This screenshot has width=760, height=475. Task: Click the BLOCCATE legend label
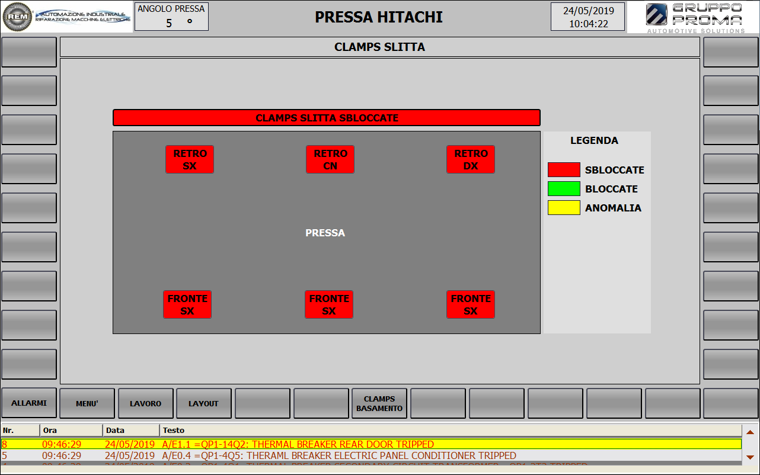612,189
